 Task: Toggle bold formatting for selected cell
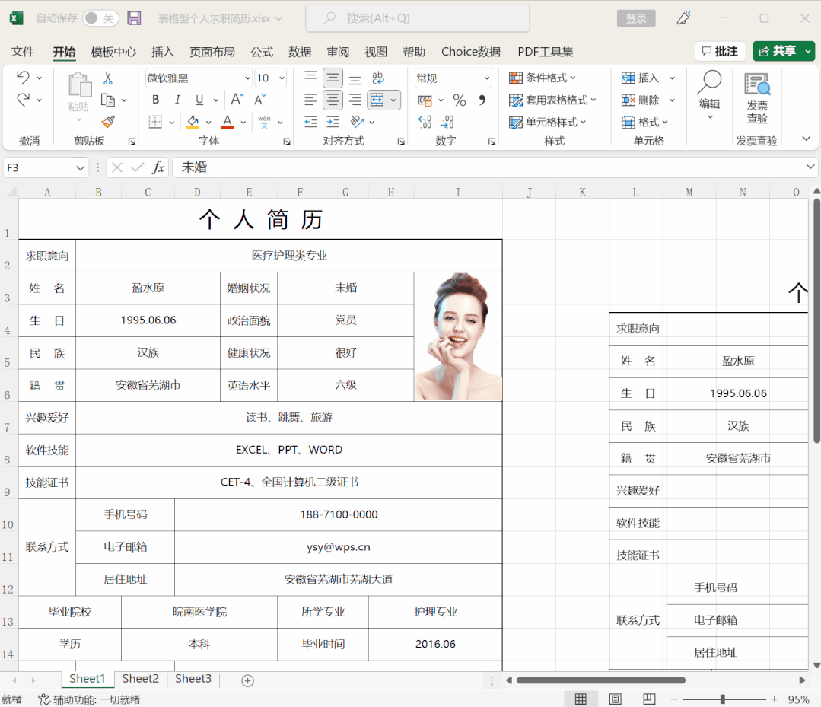[155, 100]
